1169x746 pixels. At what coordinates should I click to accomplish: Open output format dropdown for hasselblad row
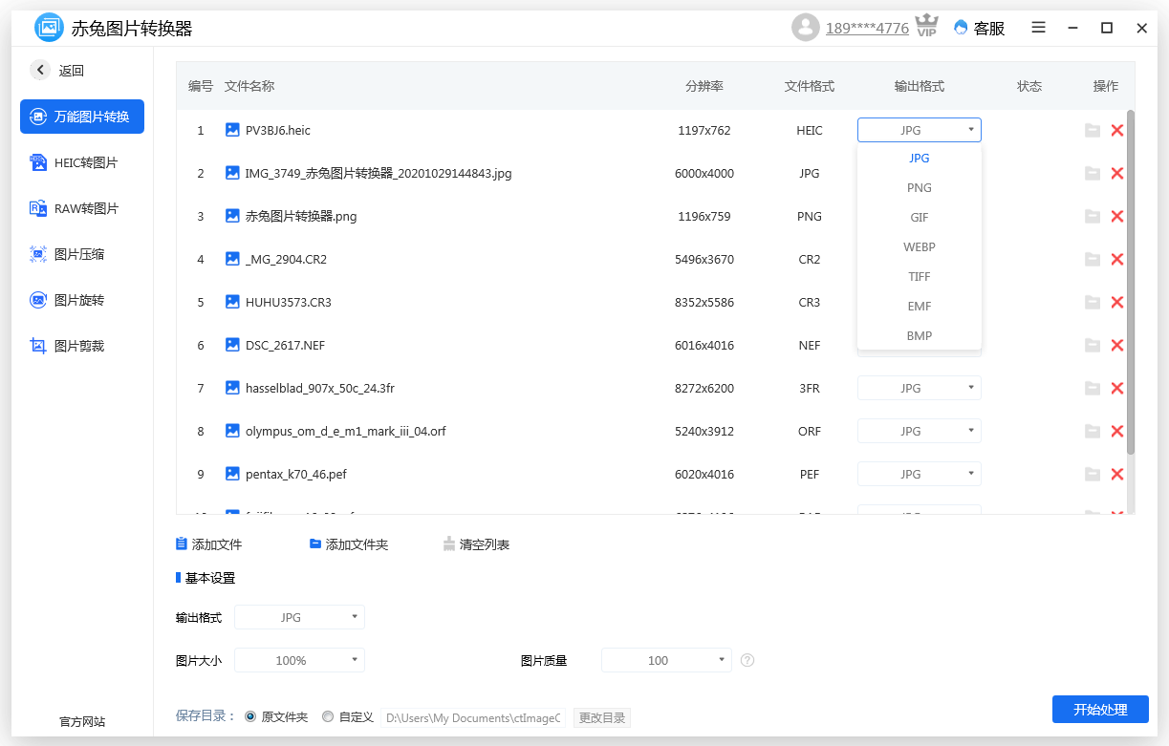pyautogui.click(x=920, y=388)
